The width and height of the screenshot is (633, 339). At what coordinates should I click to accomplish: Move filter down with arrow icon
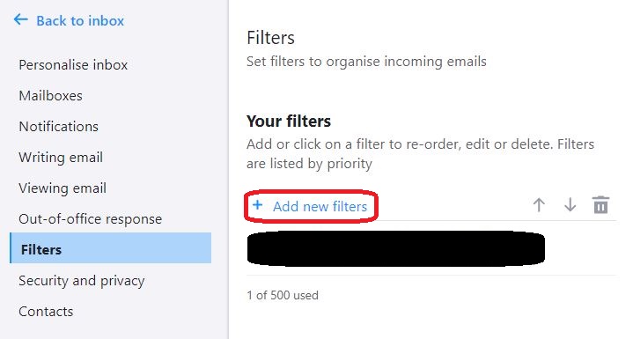tap(570, 205)
